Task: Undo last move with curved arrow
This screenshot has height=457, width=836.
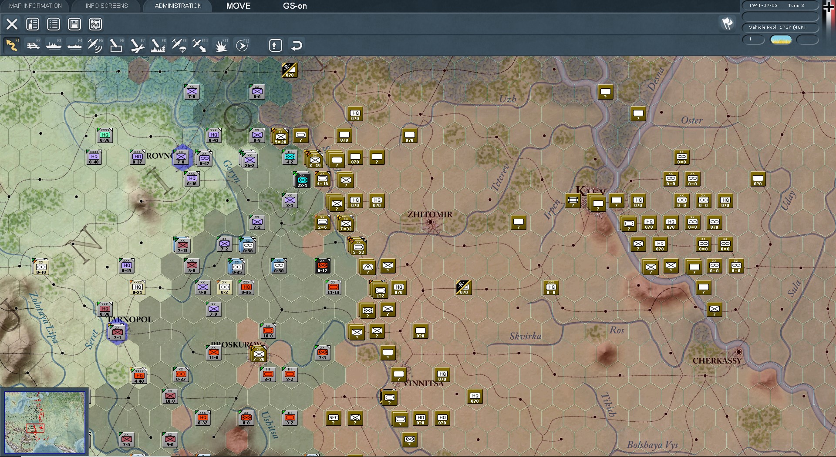Action: pos(297,45)
